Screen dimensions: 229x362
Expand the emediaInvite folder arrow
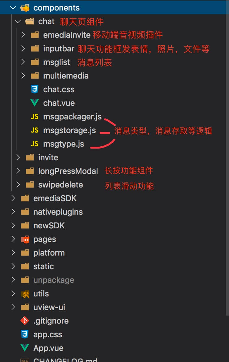[x=23, y=35]
